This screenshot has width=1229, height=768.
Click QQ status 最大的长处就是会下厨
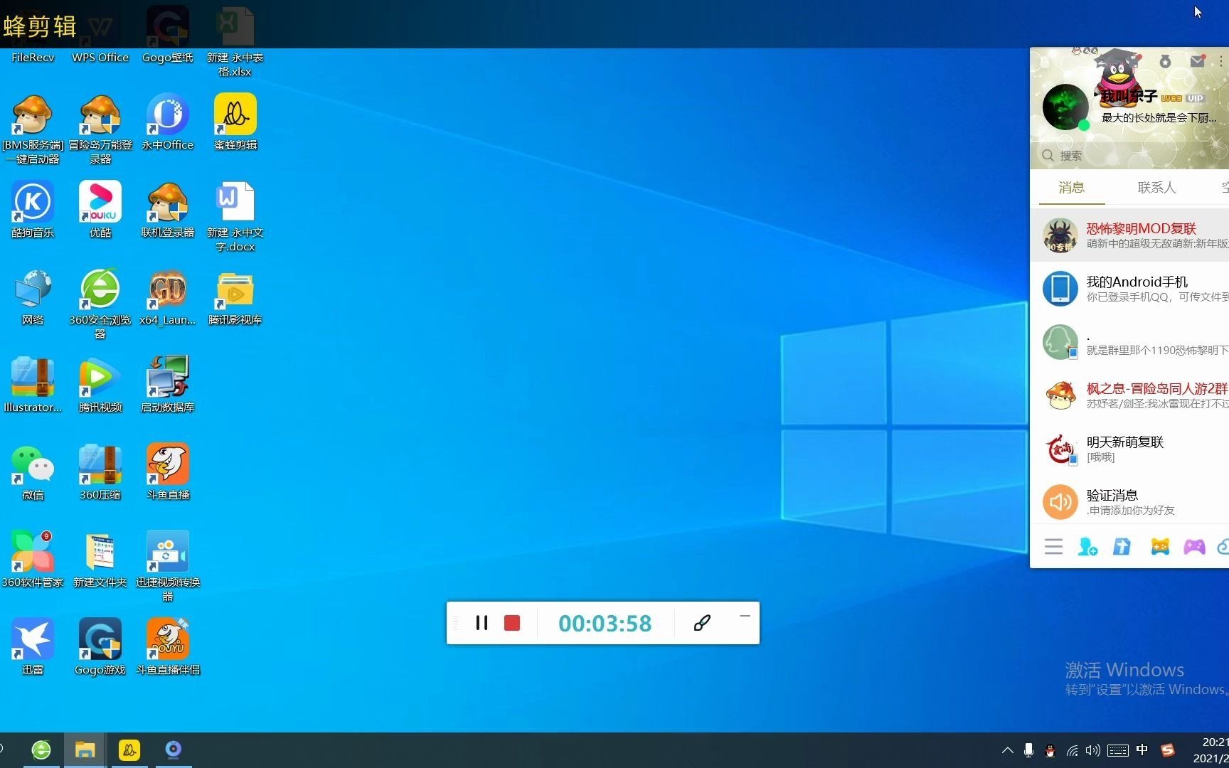click(1159, 118)
